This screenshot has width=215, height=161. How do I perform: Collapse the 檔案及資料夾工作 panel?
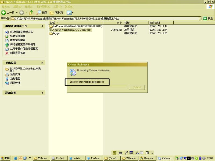click(42, 26)
